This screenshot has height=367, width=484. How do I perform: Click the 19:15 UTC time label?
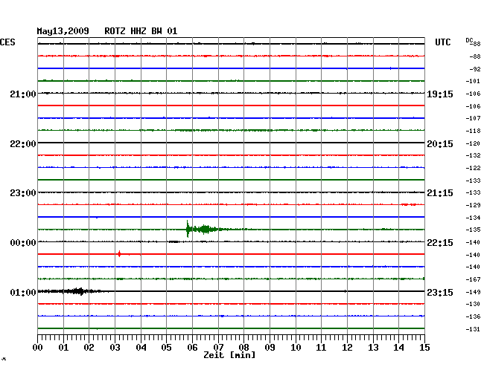click(440, 94)
